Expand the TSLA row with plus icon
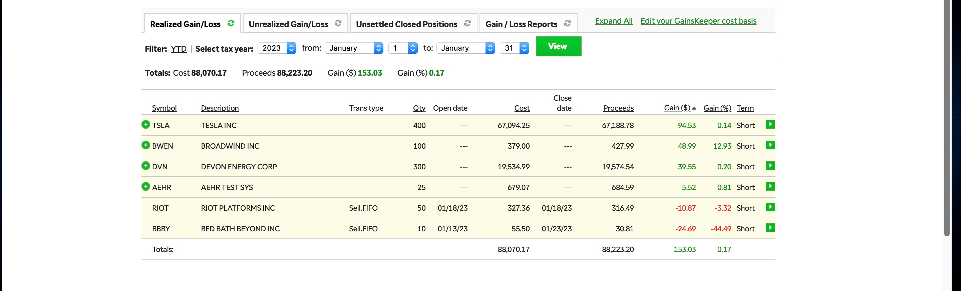 pyautogui.click(x=146, y=124)
